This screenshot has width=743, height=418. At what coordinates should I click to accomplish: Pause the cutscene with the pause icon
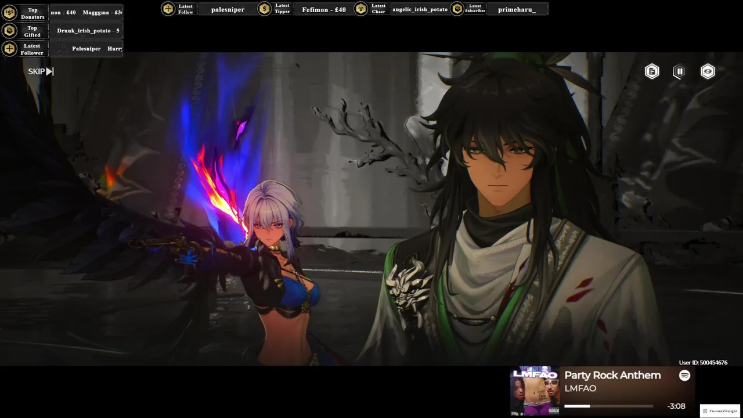click(679, 71)
